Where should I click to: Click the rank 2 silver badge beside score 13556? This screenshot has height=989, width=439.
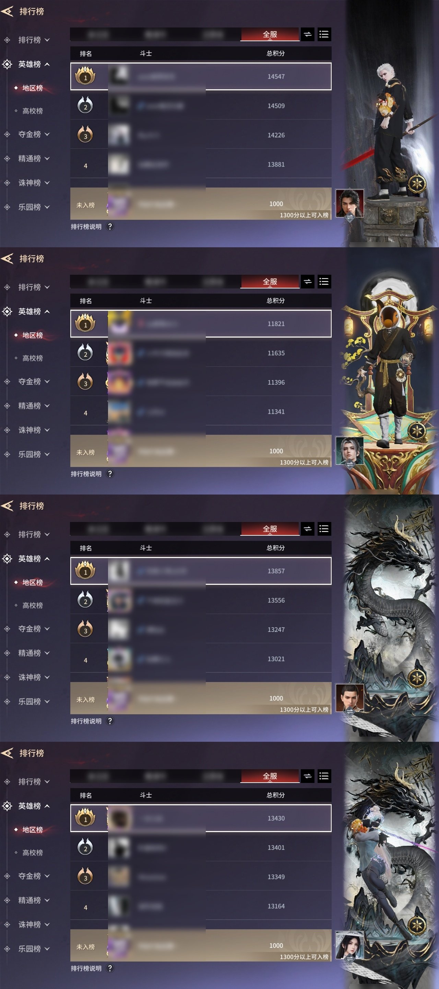coord(85,600)
